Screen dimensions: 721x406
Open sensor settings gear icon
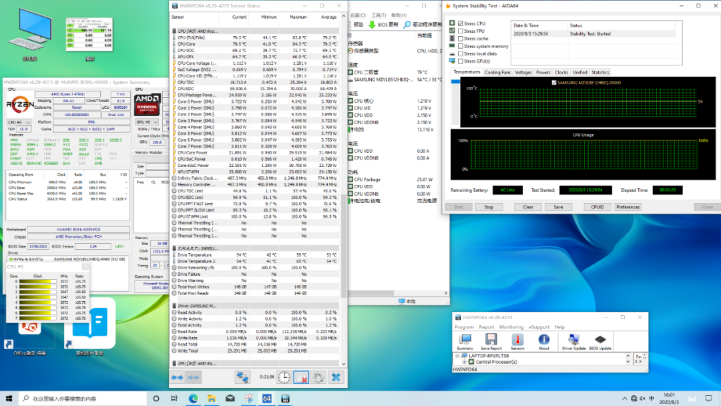[x=318, y=377]
